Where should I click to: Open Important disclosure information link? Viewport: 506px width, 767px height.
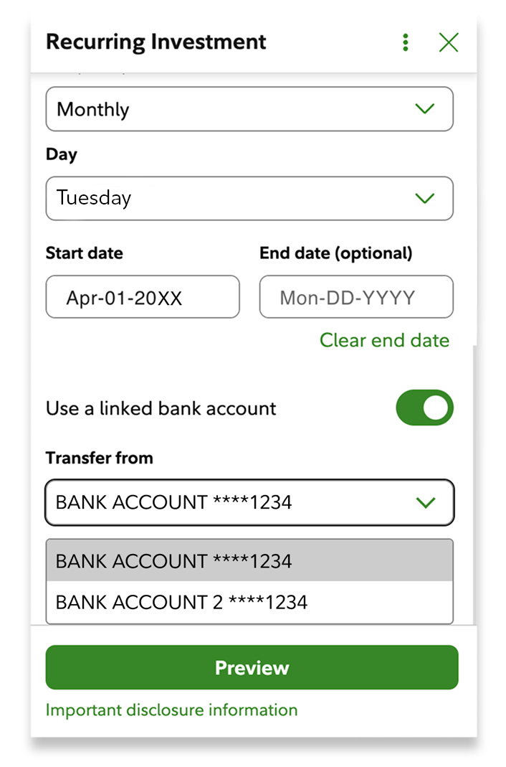(x=171, y=710)
